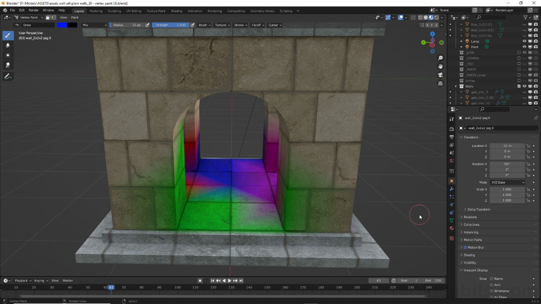Open the XYZ Euler rotation mode dropdown
The width and height of the screenshot is (541, 304).
[x=508, y=182]
